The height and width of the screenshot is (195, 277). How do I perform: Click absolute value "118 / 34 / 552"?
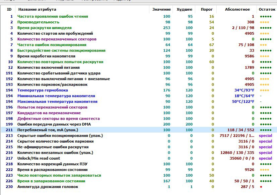tap(241, 130)
